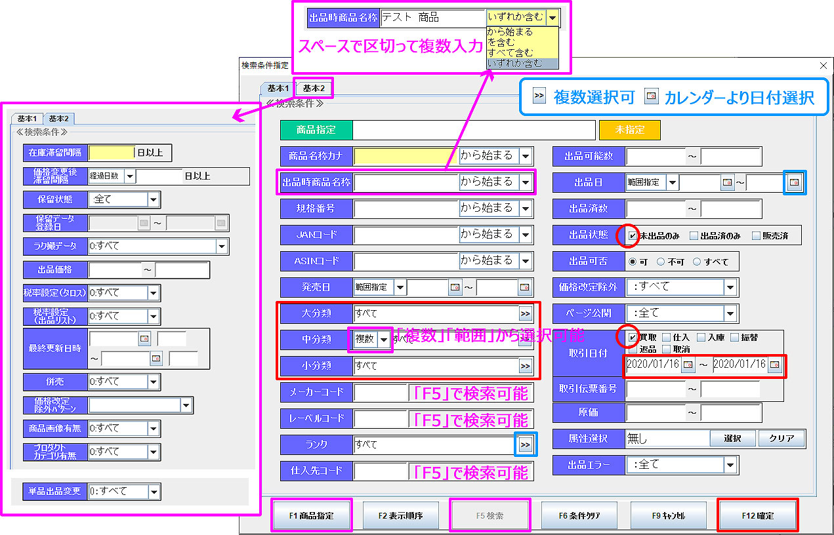Click the yellow 未指定 indicator
The width and height of the screenshot is (834, 535).
pos(629,130)
